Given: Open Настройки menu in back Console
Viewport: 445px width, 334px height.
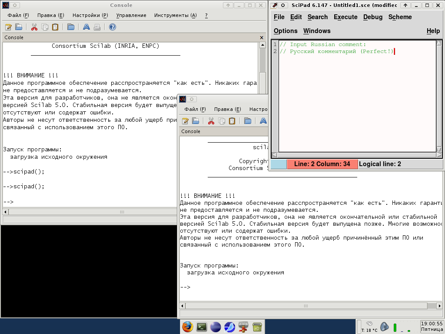Looking at the screenshot, I should [90, 15].
